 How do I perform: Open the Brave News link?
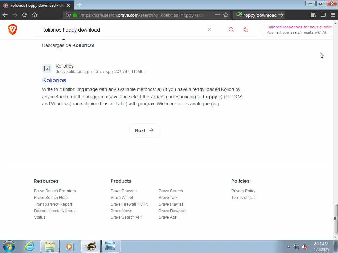121,211
